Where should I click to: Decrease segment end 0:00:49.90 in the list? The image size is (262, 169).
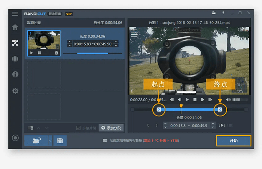pyautogui.click(x=116, y=46)
